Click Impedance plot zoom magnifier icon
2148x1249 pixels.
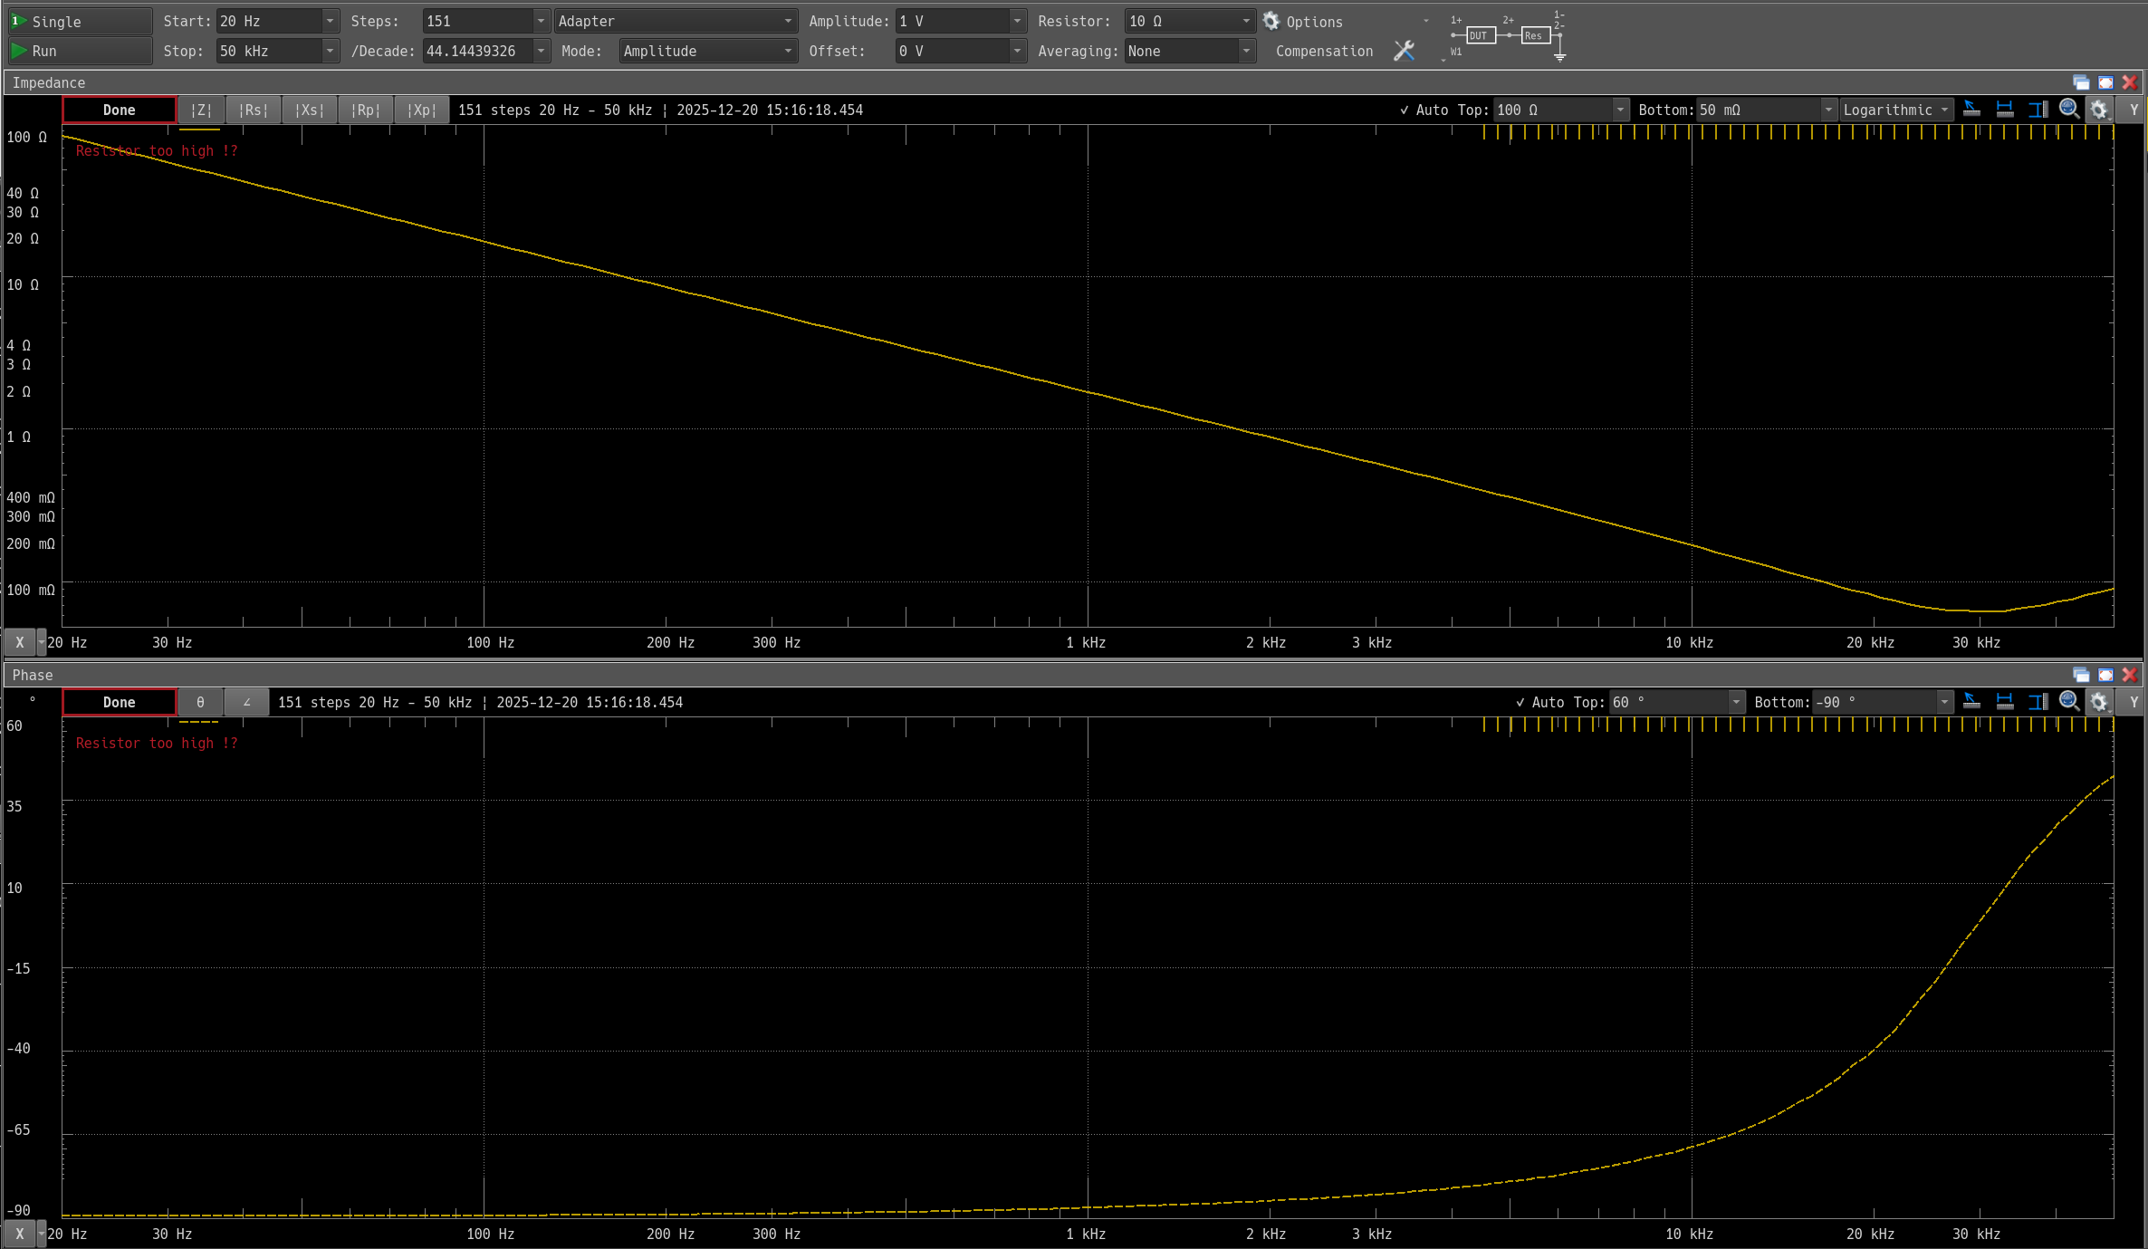[2068, 110]
